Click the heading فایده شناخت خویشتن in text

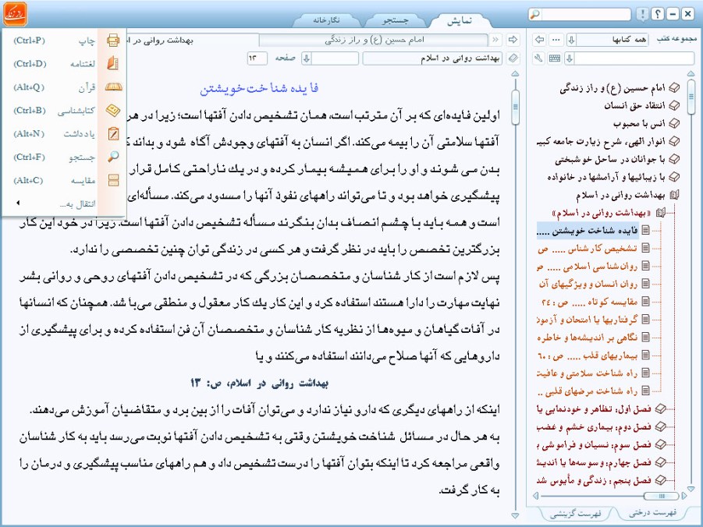pos(259,88)
